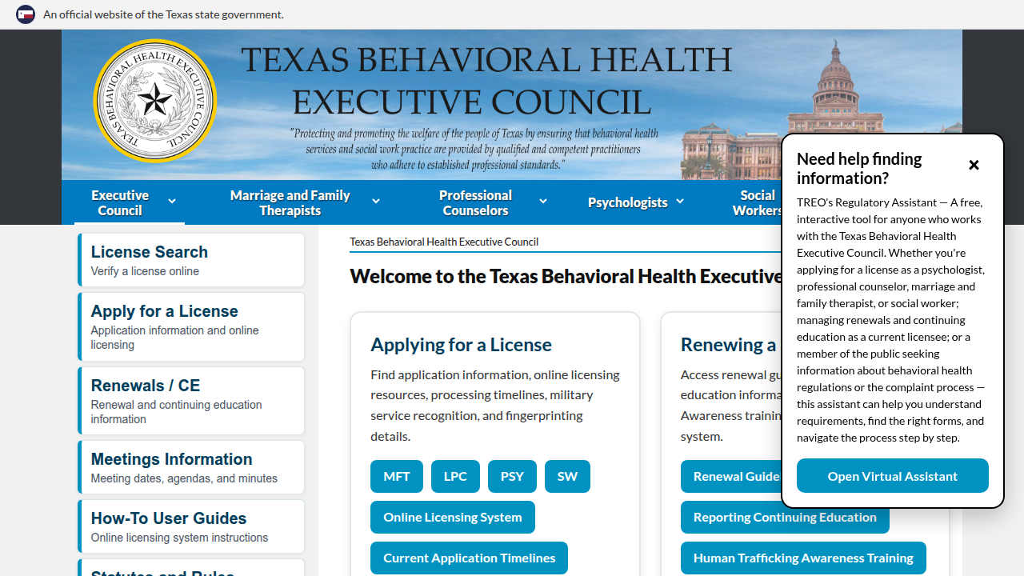Open the Renewal Guide button
The image size is (1024, 576).
point(731,476)
